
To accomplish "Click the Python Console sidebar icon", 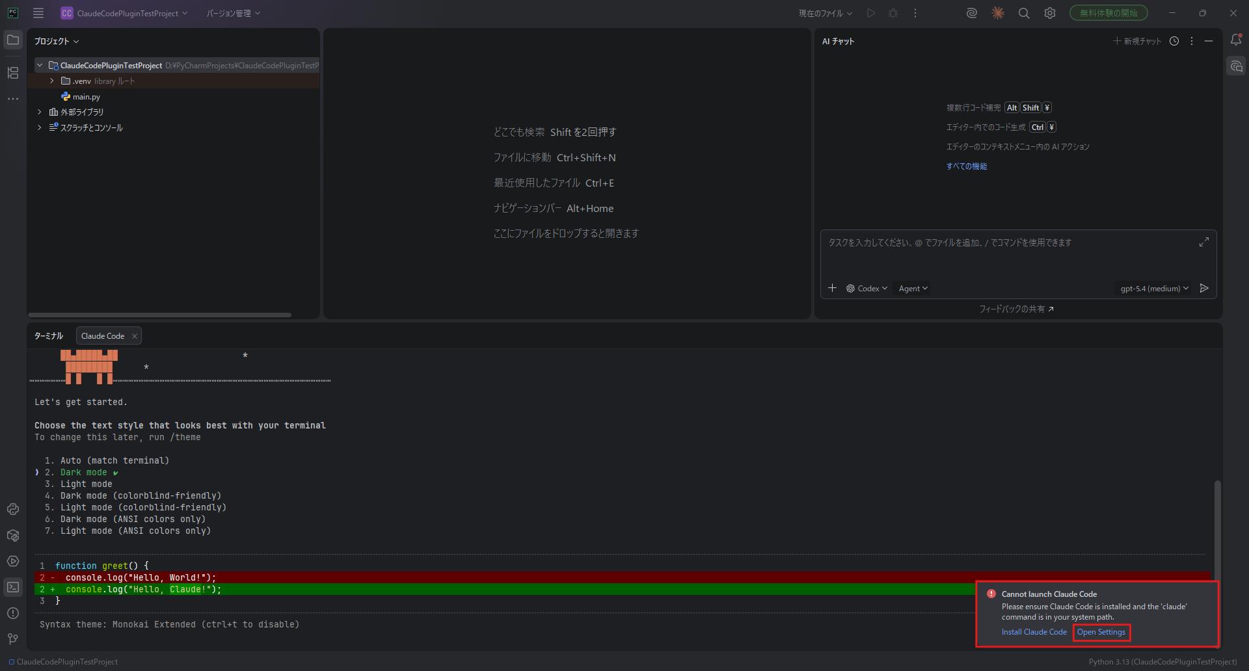I will [13, 509].
